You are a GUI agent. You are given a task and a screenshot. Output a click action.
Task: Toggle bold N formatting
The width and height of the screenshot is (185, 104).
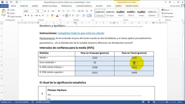click(25, 15)
